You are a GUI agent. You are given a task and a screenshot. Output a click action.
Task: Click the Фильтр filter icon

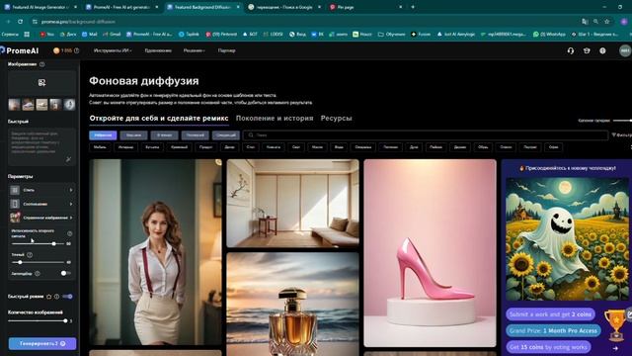(x=613, y=135)
